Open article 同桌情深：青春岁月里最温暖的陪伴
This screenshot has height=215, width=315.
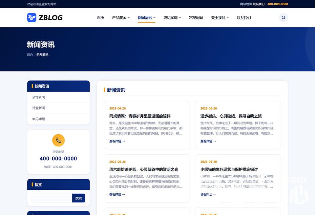click(140, 116)
